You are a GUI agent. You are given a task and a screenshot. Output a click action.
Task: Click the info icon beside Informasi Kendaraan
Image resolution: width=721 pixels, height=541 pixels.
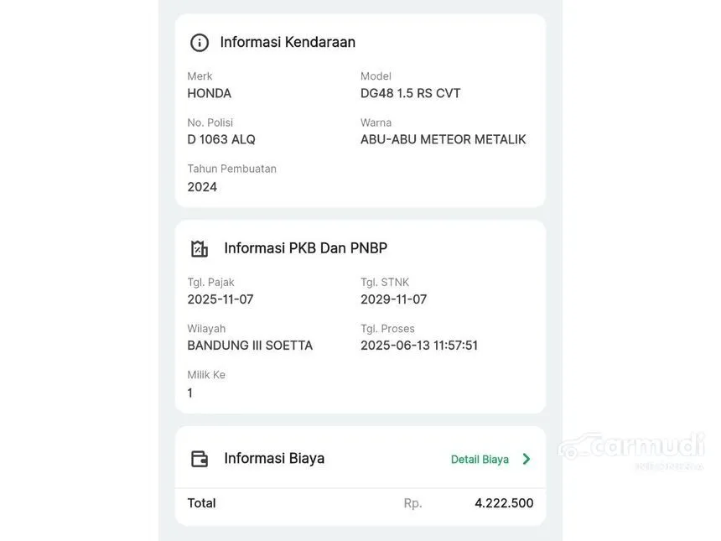199,43
